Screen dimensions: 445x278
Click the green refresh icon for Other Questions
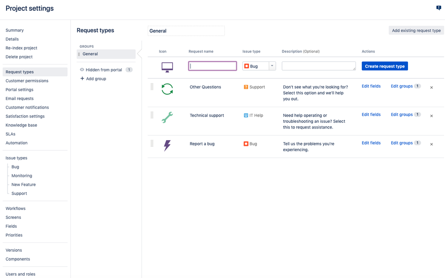click(167, 89)
